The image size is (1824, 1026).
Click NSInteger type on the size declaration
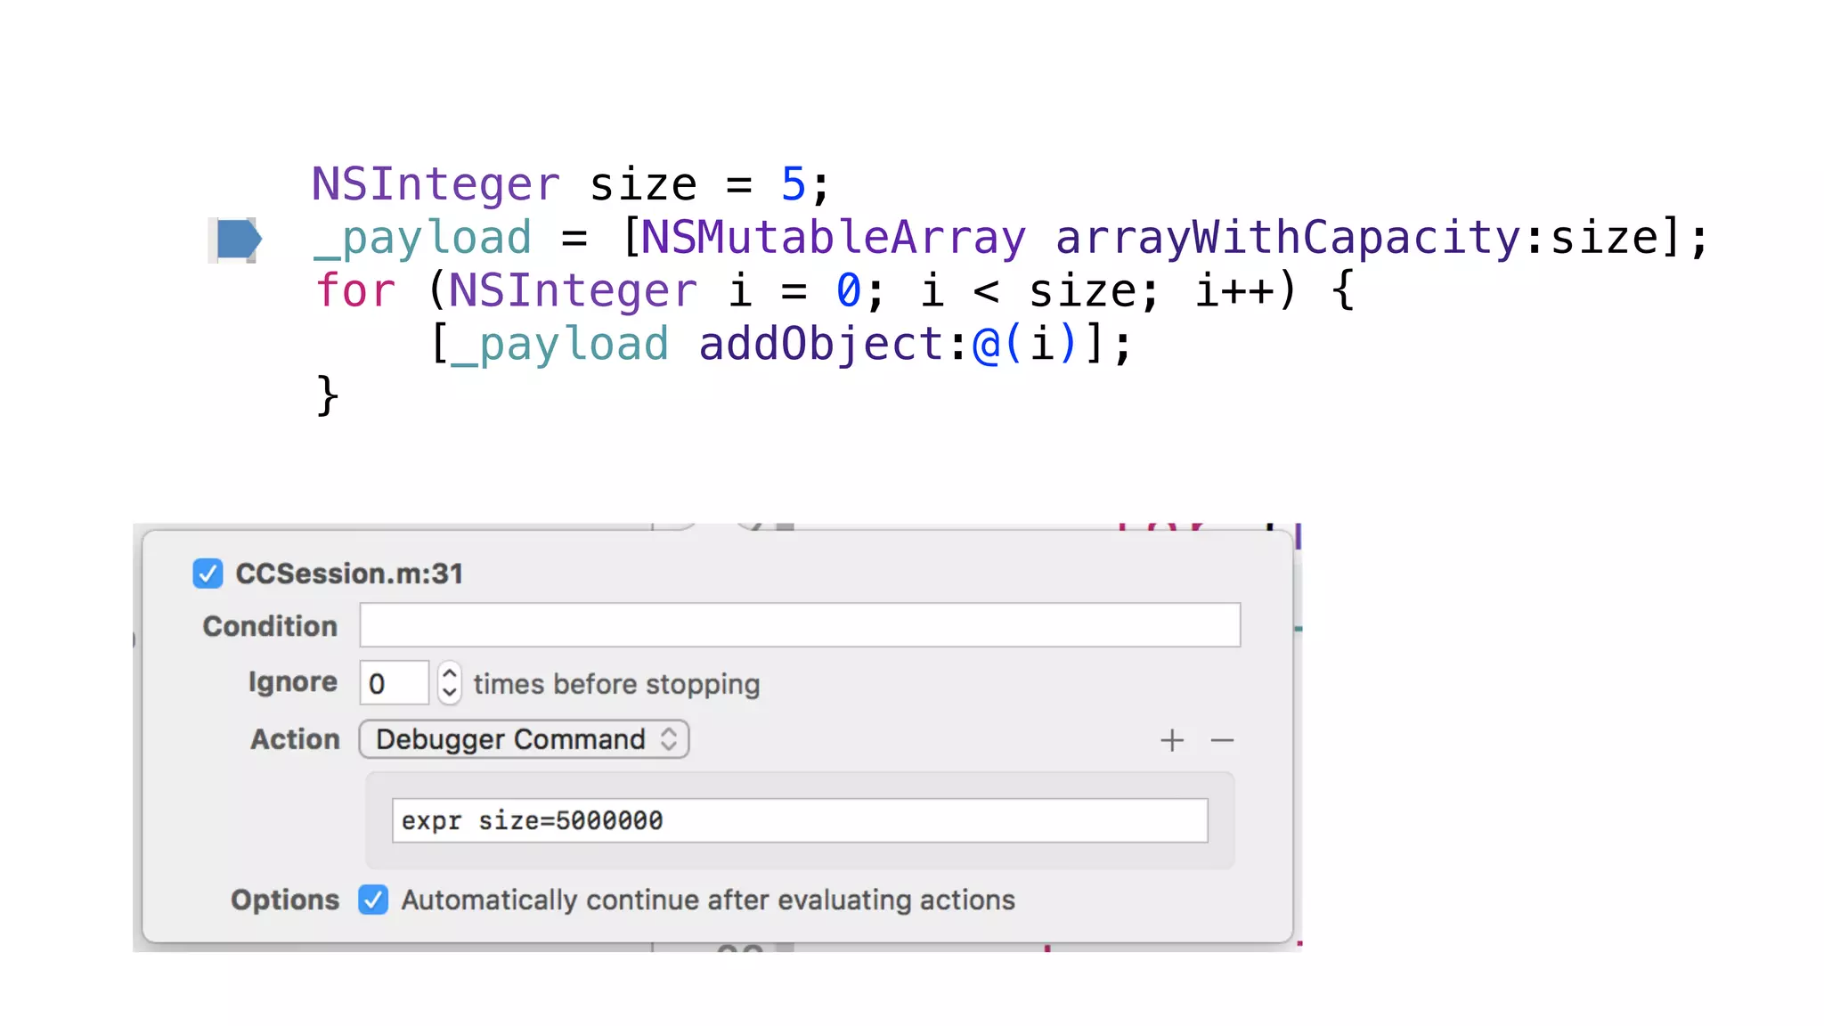pyautogui.click(x=436, y=184)
